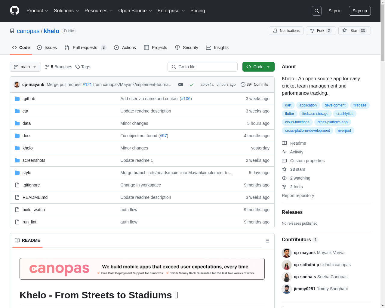The height and width of the screenshot is (308, 385).
Task: View cp-sneha-s contributor avatar
Action: point(287,277)
